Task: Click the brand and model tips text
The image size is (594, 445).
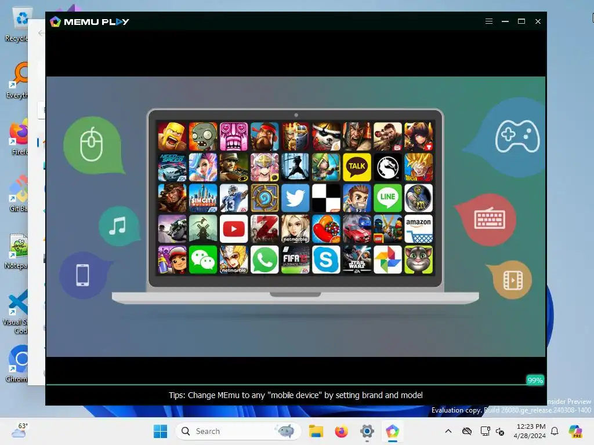Action: pyautogui.click(x=295, y=395)
